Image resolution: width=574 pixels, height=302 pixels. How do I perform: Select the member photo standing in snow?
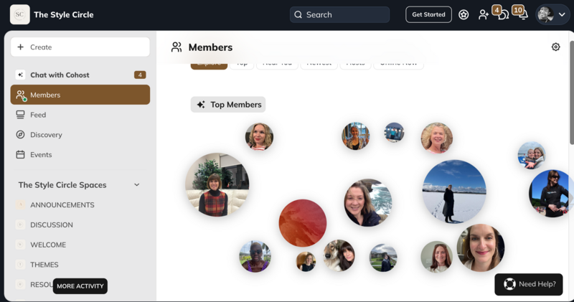tap(453, 191)
